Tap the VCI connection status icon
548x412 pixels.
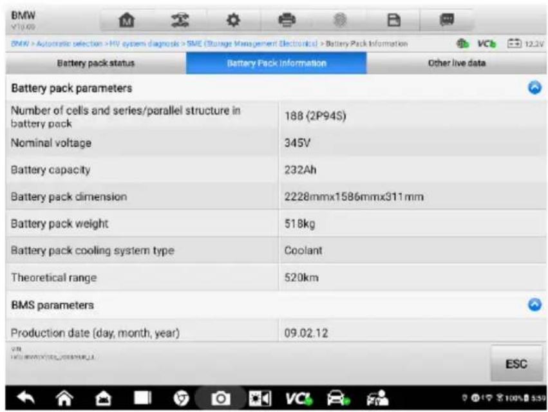point(487,44)
